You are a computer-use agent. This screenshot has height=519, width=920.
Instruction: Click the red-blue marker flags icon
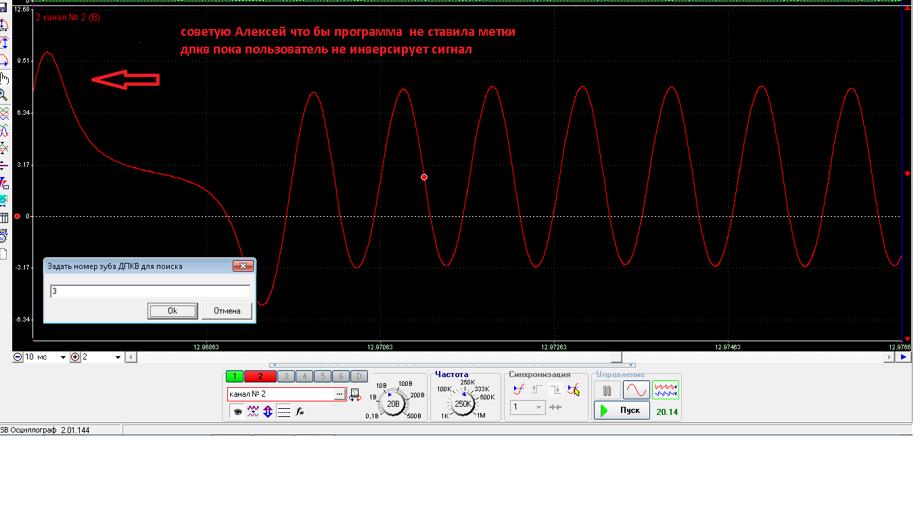coord(3,182)
